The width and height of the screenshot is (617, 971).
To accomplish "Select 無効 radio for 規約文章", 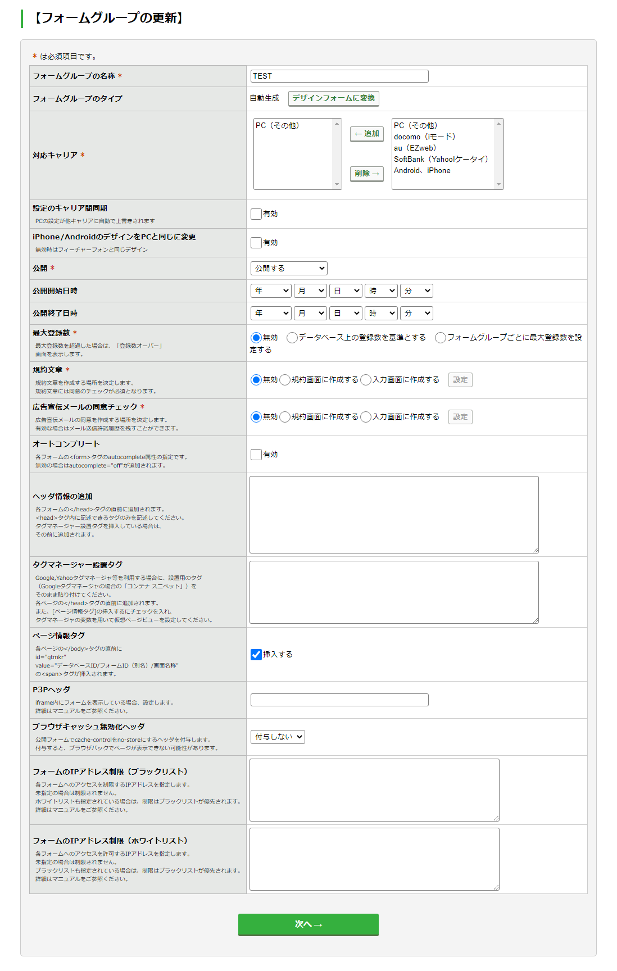I will point(256,380).
